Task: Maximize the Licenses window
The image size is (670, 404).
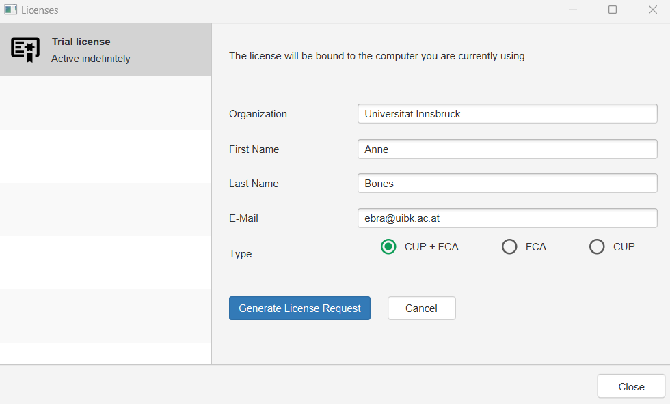Action: click(x=613, y=10)
